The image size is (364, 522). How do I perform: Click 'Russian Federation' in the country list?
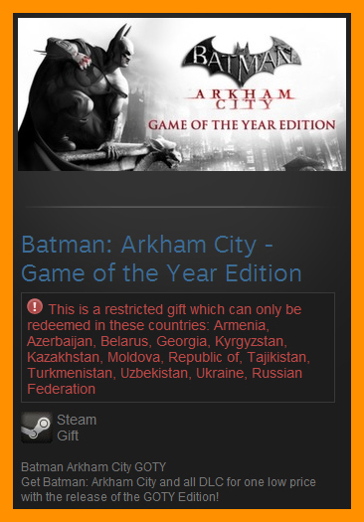(x=164, y=381)
